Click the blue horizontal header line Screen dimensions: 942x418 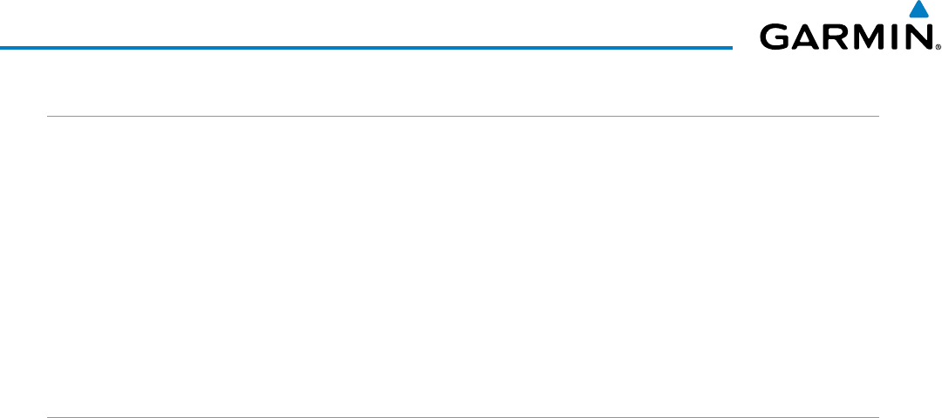point(366,47)
